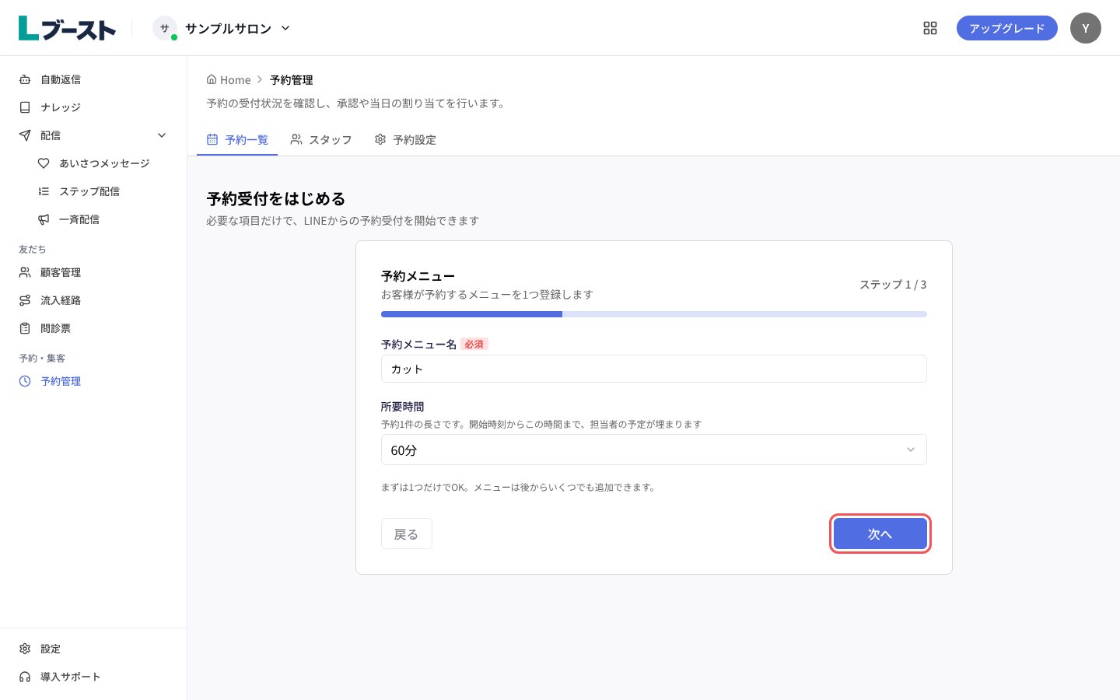Open ナレッジ in the sidebar
1120x700 pixels.
pos(93,107)
